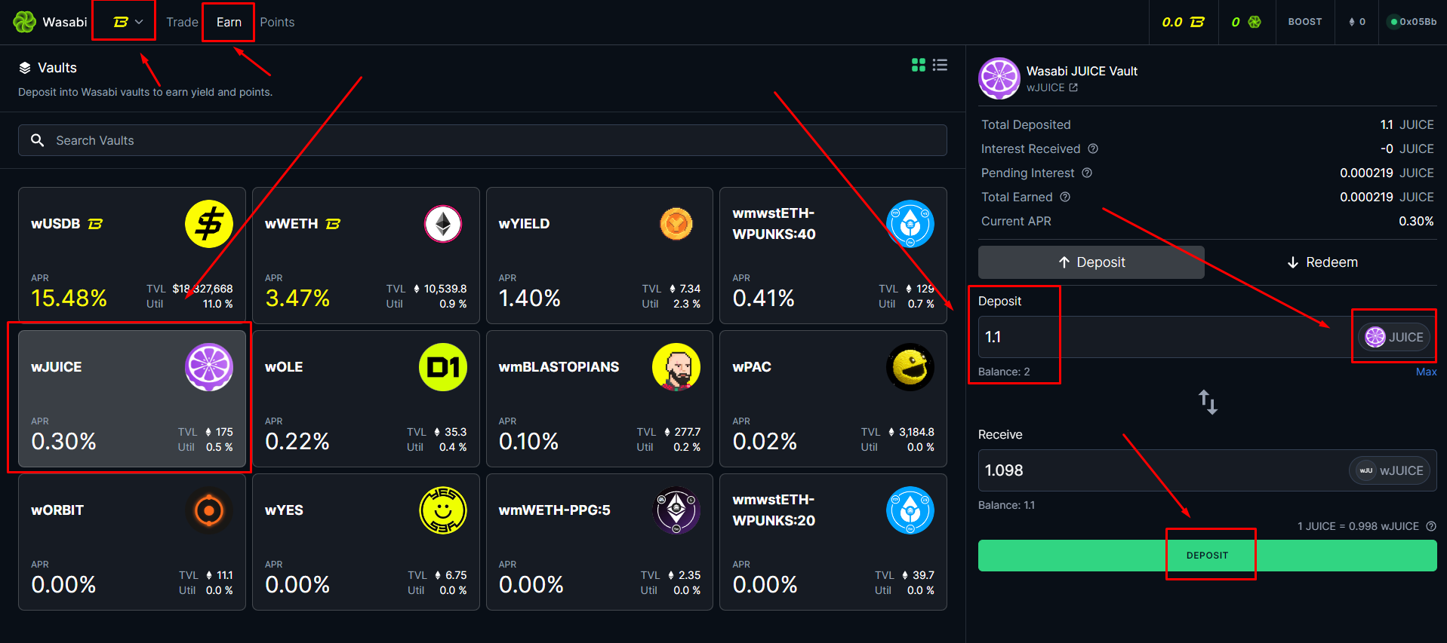Select the Deposit tab
The width and height of the screenshot is (1447, 643).
pyautogui.click(x=1091, y=262)
